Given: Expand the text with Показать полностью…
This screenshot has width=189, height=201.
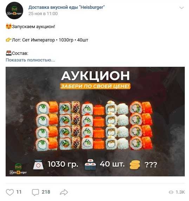Looking at the screenshot, I should click(x=30, y=60).
